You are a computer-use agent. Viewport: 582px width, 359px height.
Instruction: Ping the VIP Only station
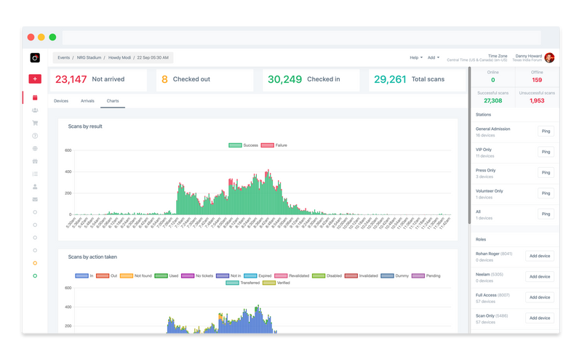546,152
